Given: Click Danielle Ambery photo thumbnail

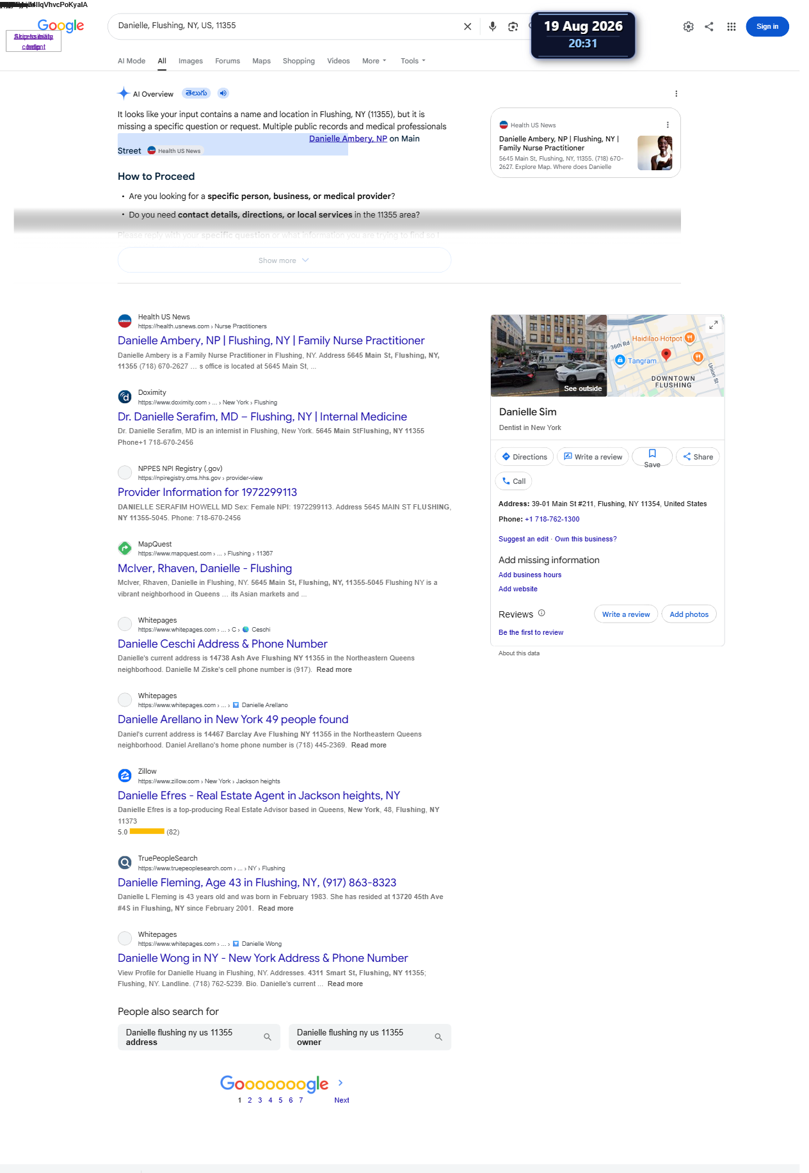Looking at the screenshot, I should pyautogui.click(x=655, y=153).
